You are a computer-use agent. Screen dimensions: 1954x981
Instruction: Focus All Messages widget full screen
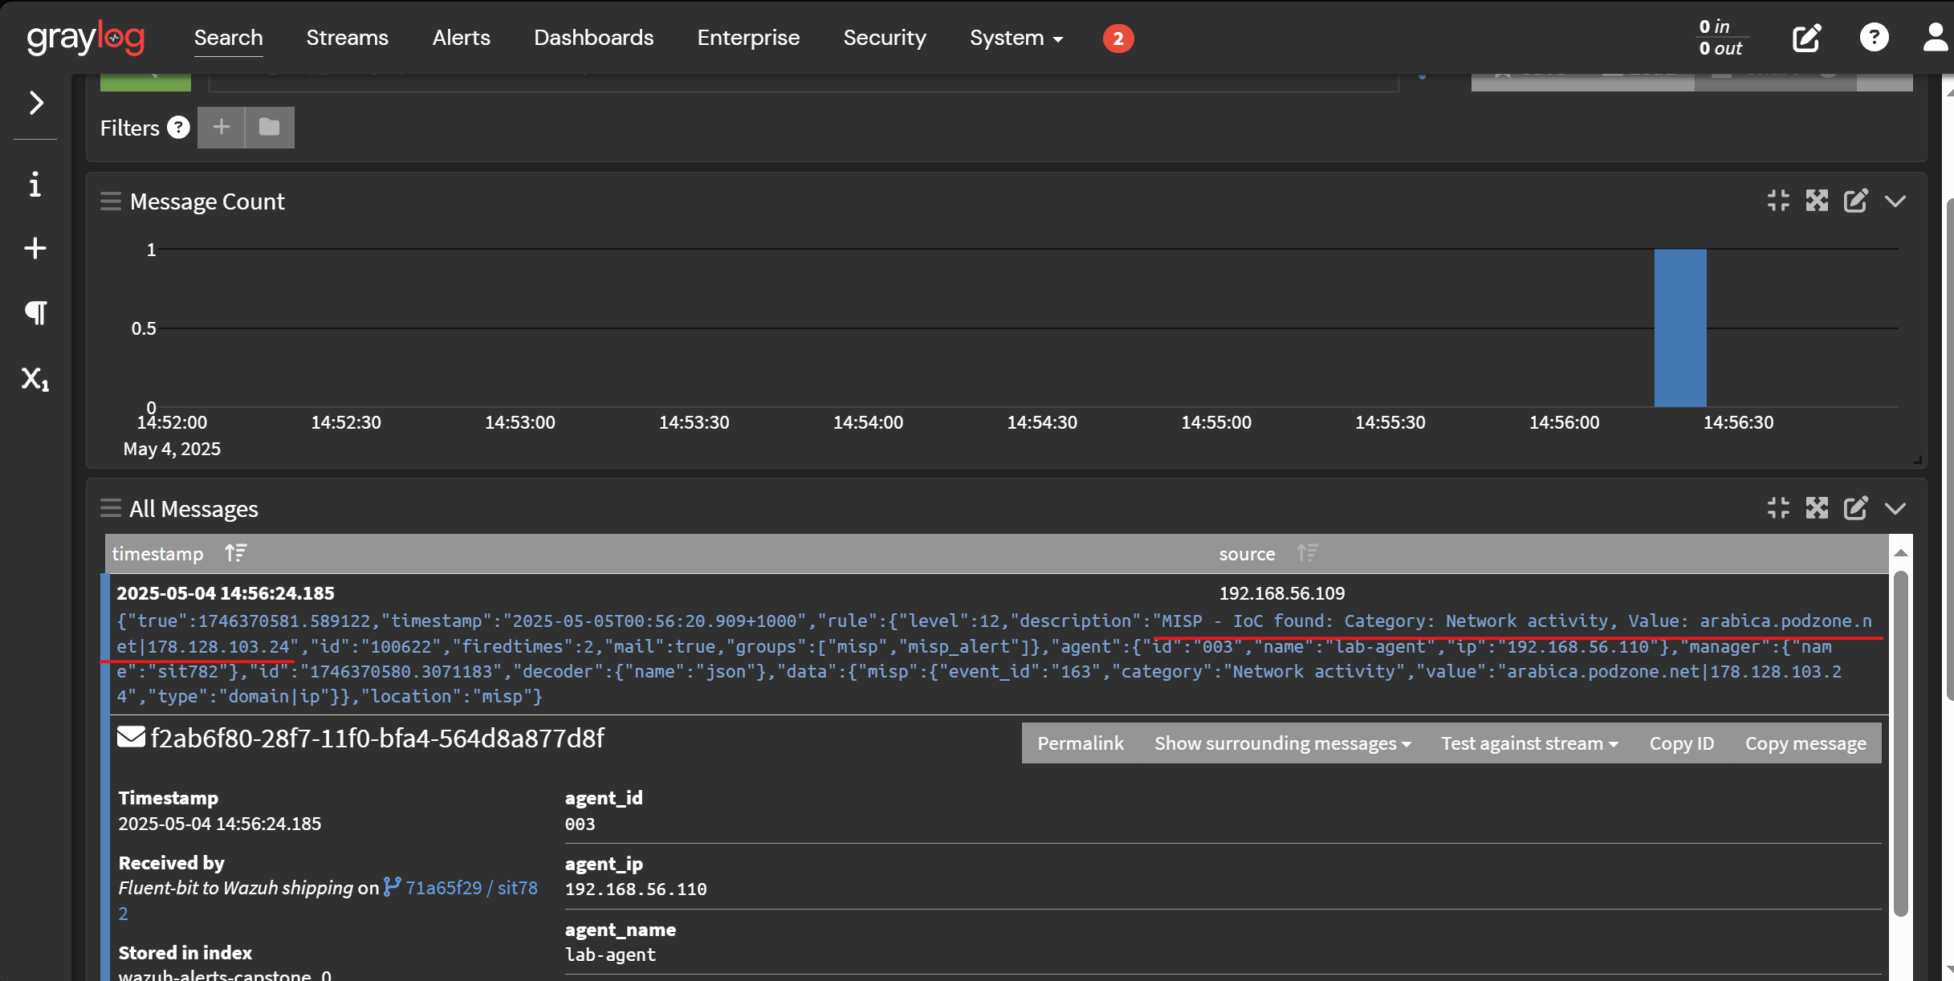point(1817,508)
